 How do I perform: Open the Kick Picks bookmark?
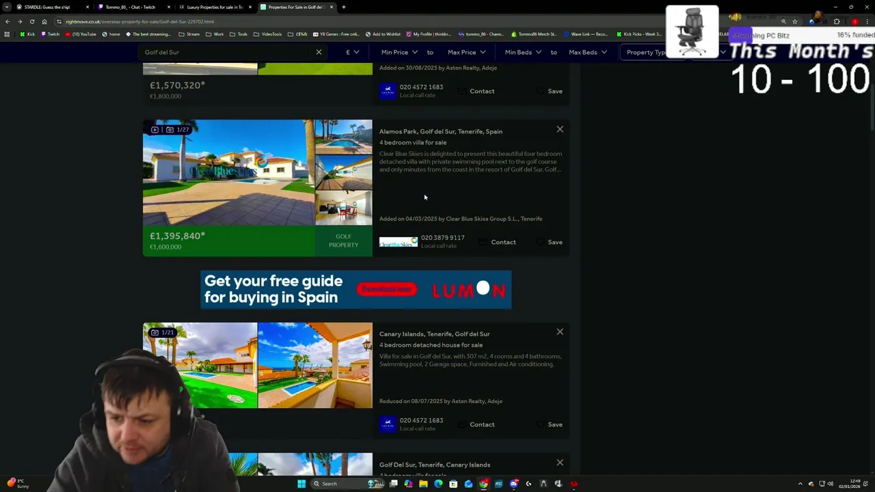(x=638, y=34)
